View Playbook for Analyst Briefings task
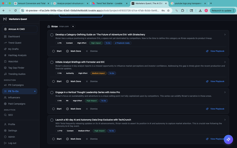 pyautogui.click(x=215, y=81)
